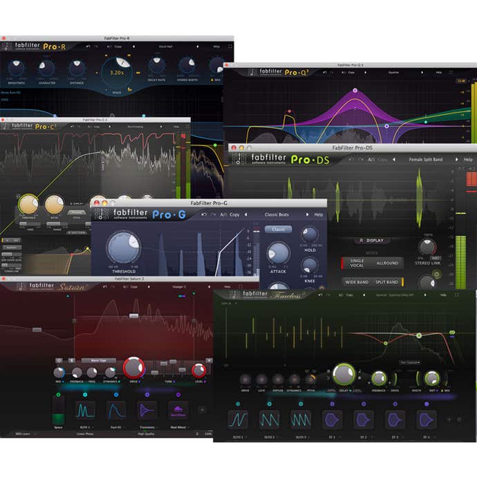Go to next preset in Pro-G
This screenshot has width=477, height=477.
click(x=307, y=214)
